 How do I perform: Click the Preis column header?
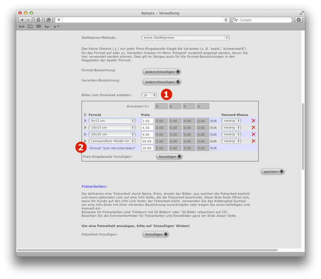pos(146,115)
